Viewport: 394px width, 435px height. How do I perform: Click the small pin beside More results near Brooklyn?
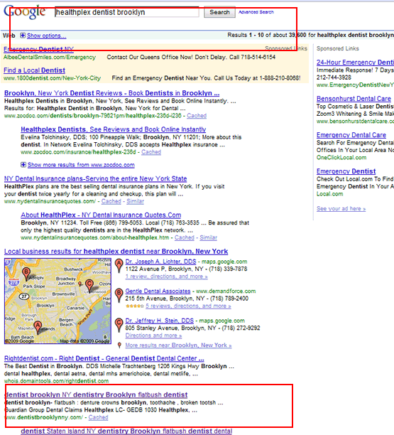(x=119, y=345)
